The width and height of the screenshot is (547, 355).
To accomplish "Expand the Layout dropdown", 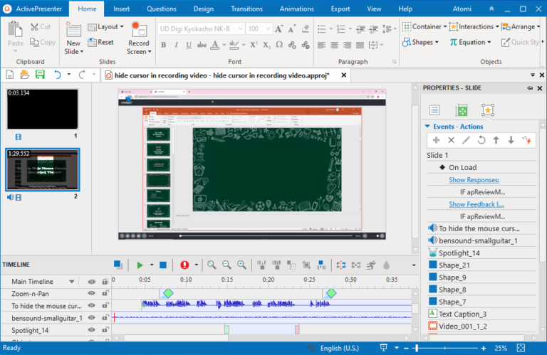I will click(122, 26).
